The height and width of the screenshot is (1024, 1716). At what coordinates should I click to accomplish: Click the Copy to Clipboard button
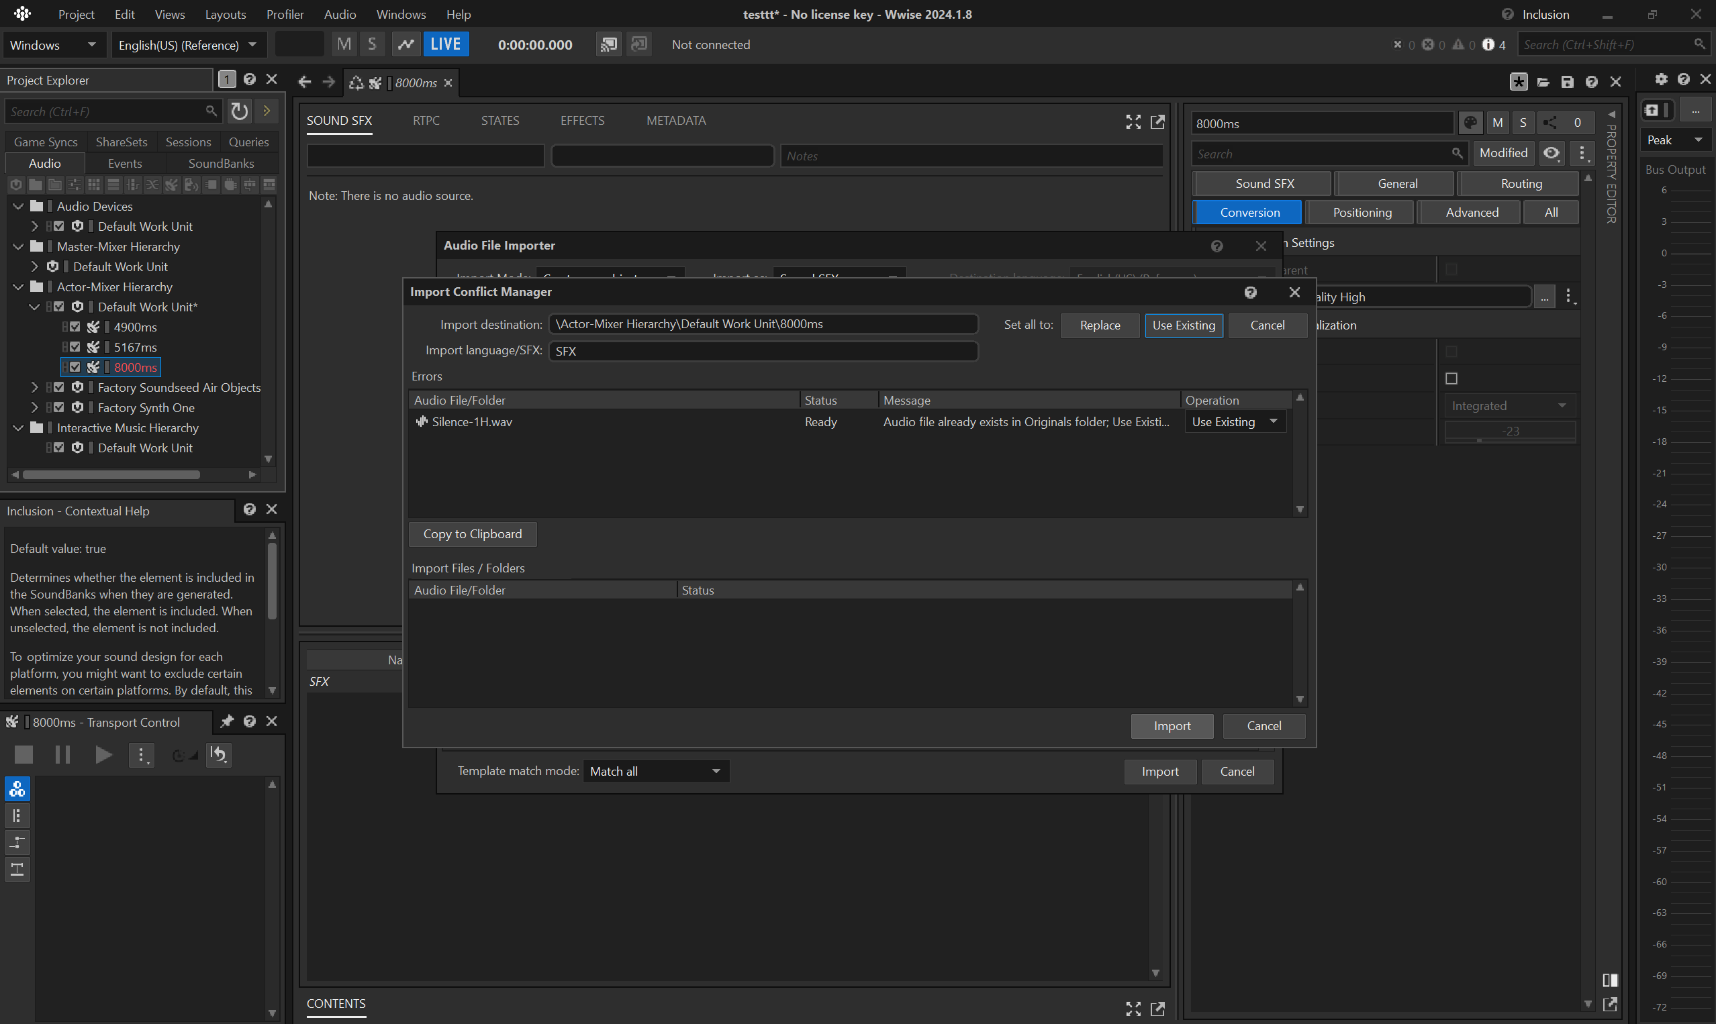coord(472,534)
